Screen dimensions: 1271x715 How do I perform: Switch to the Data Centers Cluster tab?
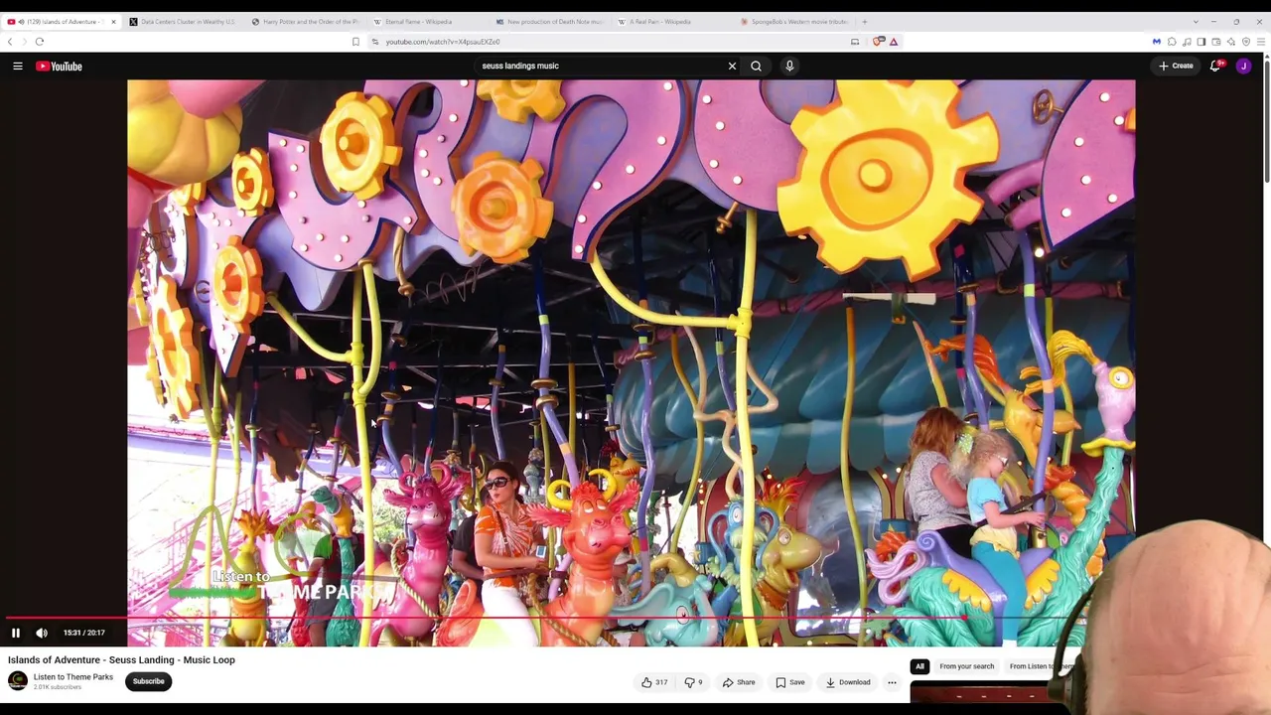tap(184, 22)
